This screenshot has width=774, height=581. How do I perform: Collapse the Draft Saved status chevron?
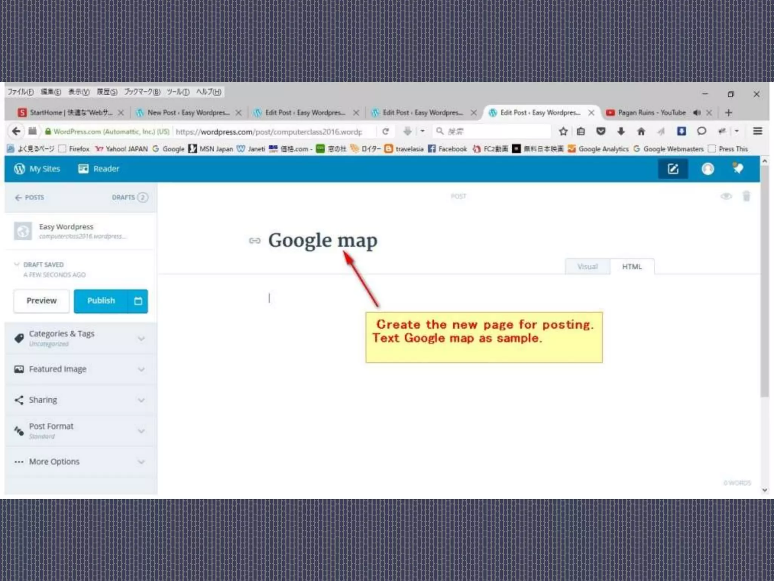pyautogui.click(x=17, y=264)
